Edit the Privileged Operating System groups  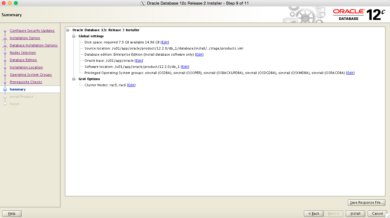(x=350, y=73)
